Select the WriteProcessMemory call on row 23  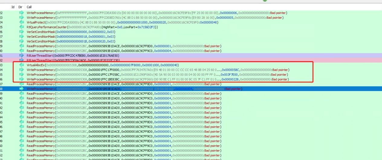155,17
